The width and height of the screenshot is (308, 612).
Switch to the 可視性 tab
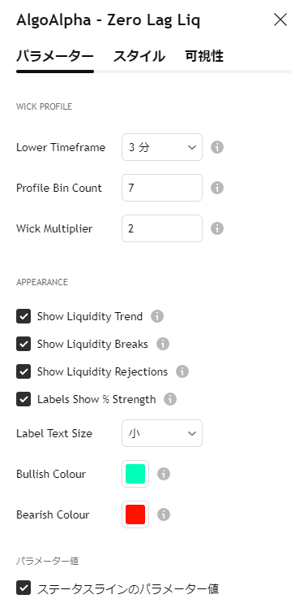(x=204, y=56)
